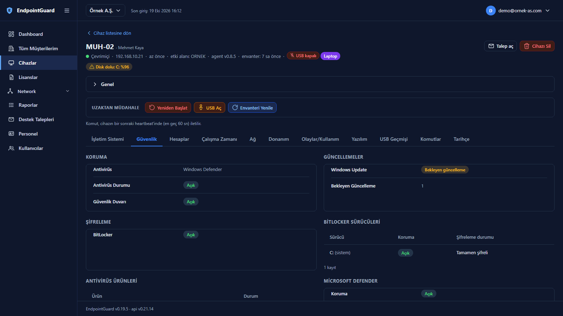Open the Tarihçe tab
The height and width of the screenshot is (316, 563).
click(461, 139)
